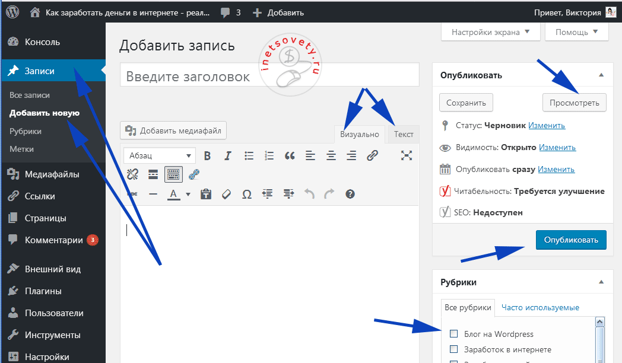
Task: Open the Настройки экрана dropdown
Action: [x=490, y=32]
